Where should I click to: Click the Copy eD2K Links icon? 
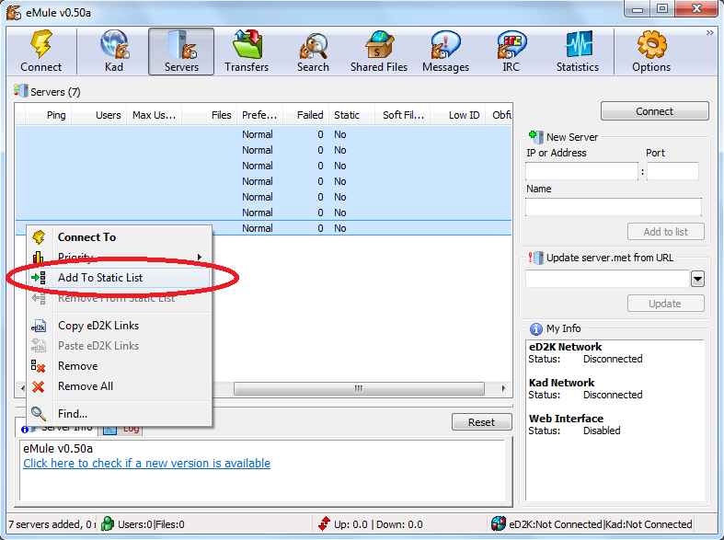[39, 326]
